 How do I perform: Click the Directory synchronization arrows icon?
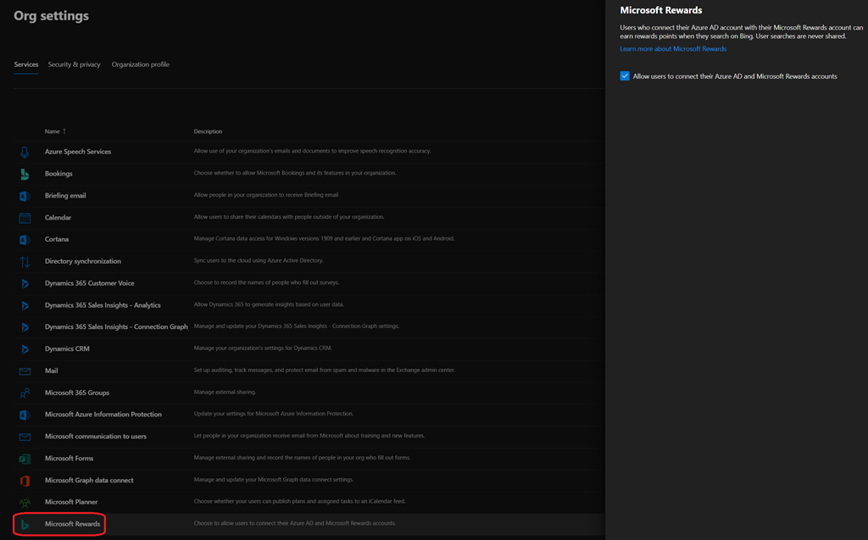pos(25,261)
